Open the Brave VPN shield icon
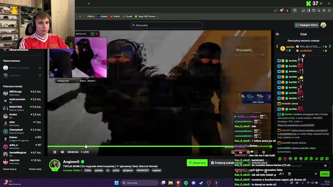 [x=324, y=10]
